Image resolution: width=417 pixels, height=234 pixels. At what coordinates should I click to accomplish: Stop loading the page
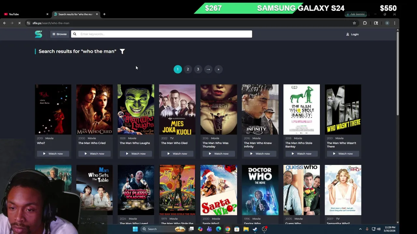[x=20, y=23]
